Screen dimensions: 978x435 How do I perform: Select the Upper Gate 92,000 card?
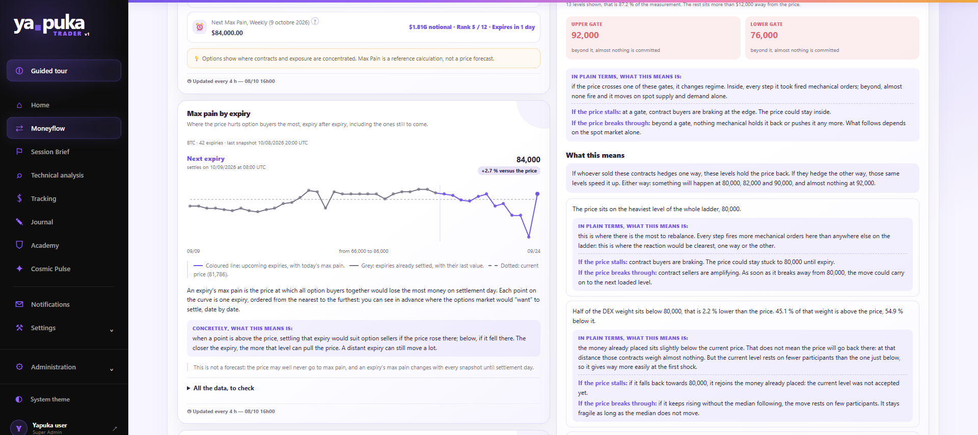pos(653,38)
